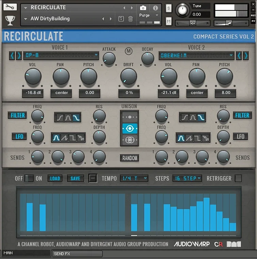Expand the Purge dropdown menu
Screen dimensions: 257x259
pyautogui.click(x=157, y=15)
